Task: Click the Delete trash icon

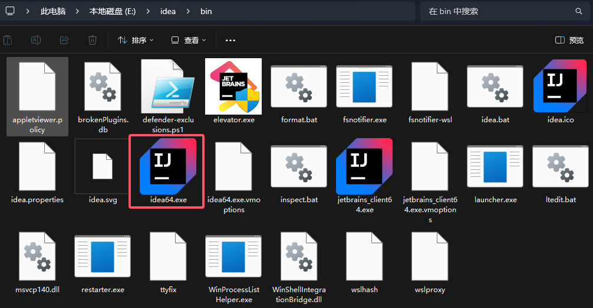Action: tap(93, 40)
